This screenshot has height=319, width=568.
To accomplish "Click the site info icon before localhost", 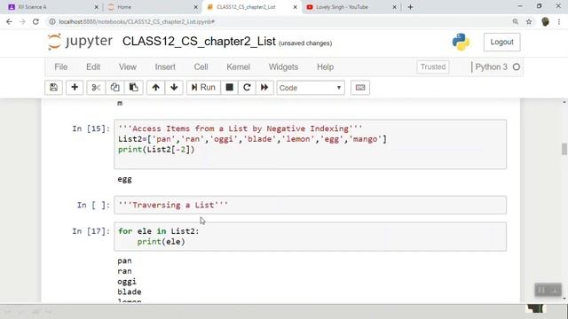I will point(52,21).
